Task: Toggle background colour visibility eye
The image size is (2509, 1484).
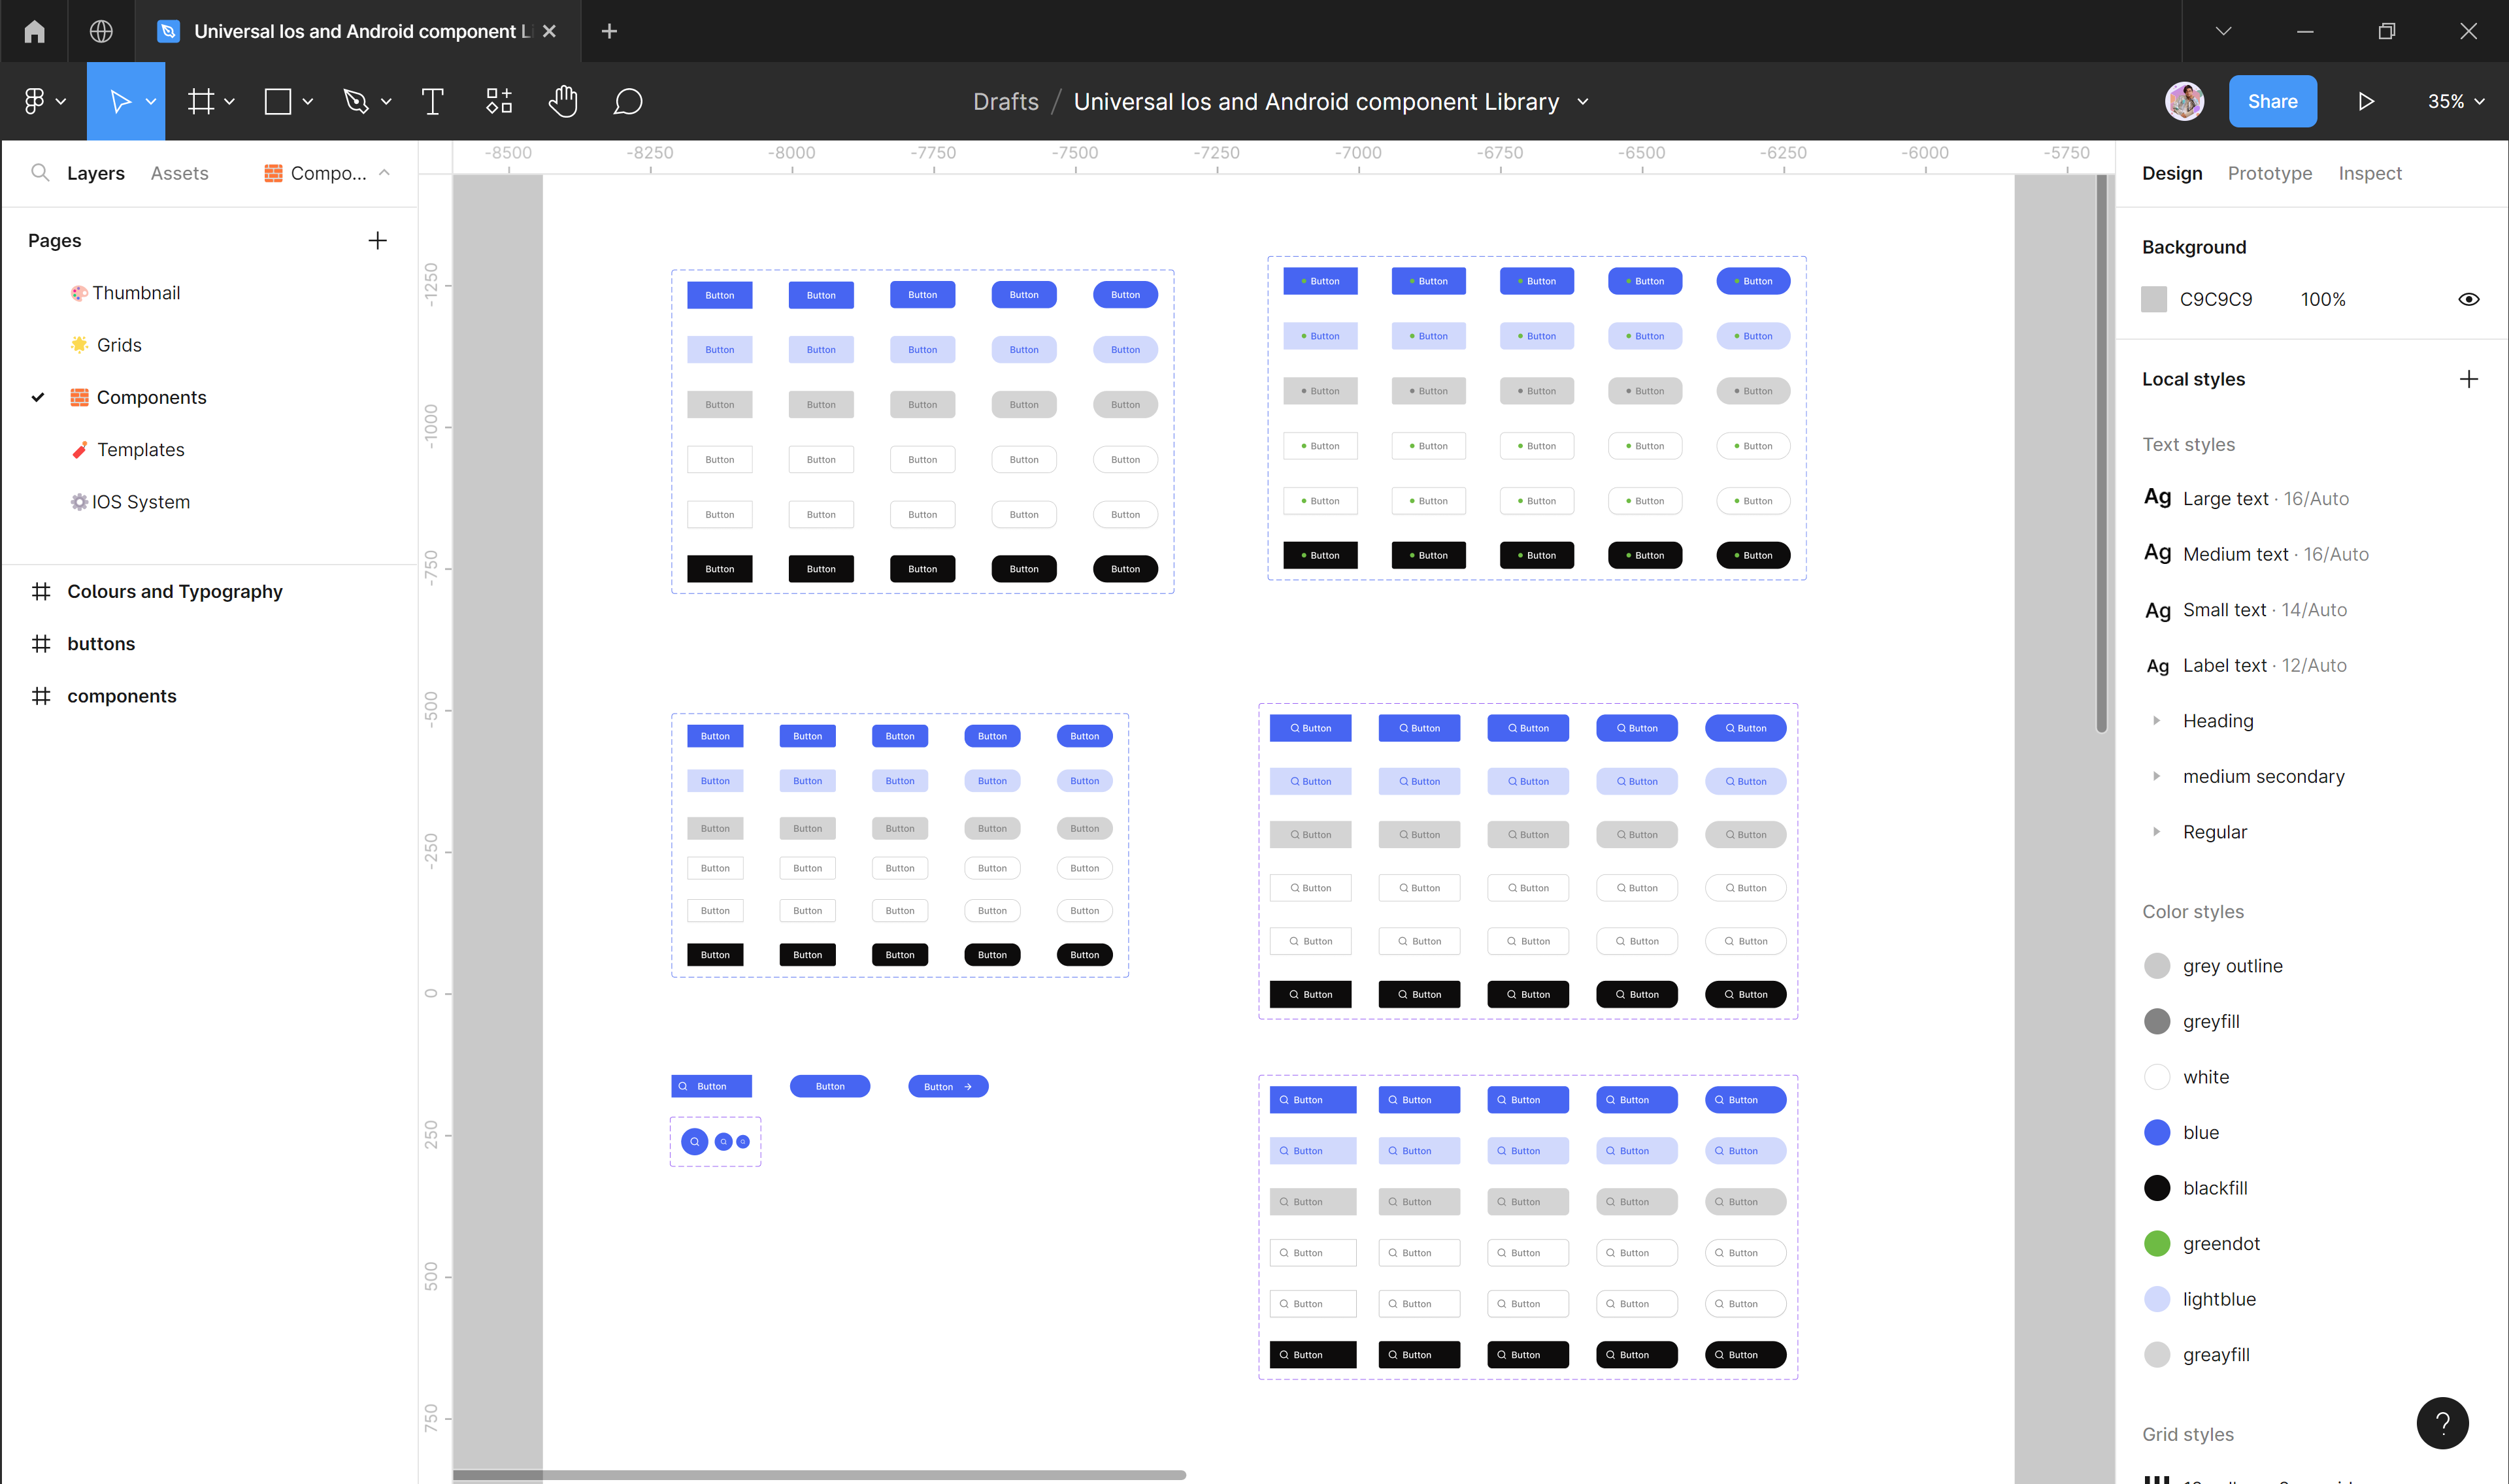Action: point(2469,299)
